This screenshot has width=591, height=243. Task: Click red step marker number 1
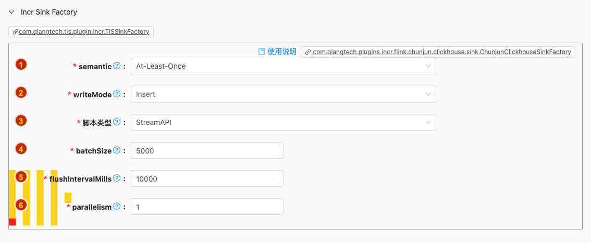21,65
